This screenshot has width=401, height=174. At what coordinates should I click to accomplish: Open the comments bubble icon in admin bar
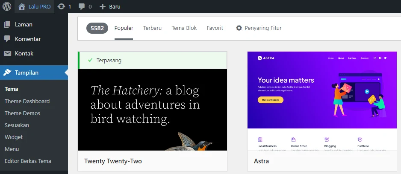coord(82,7)
